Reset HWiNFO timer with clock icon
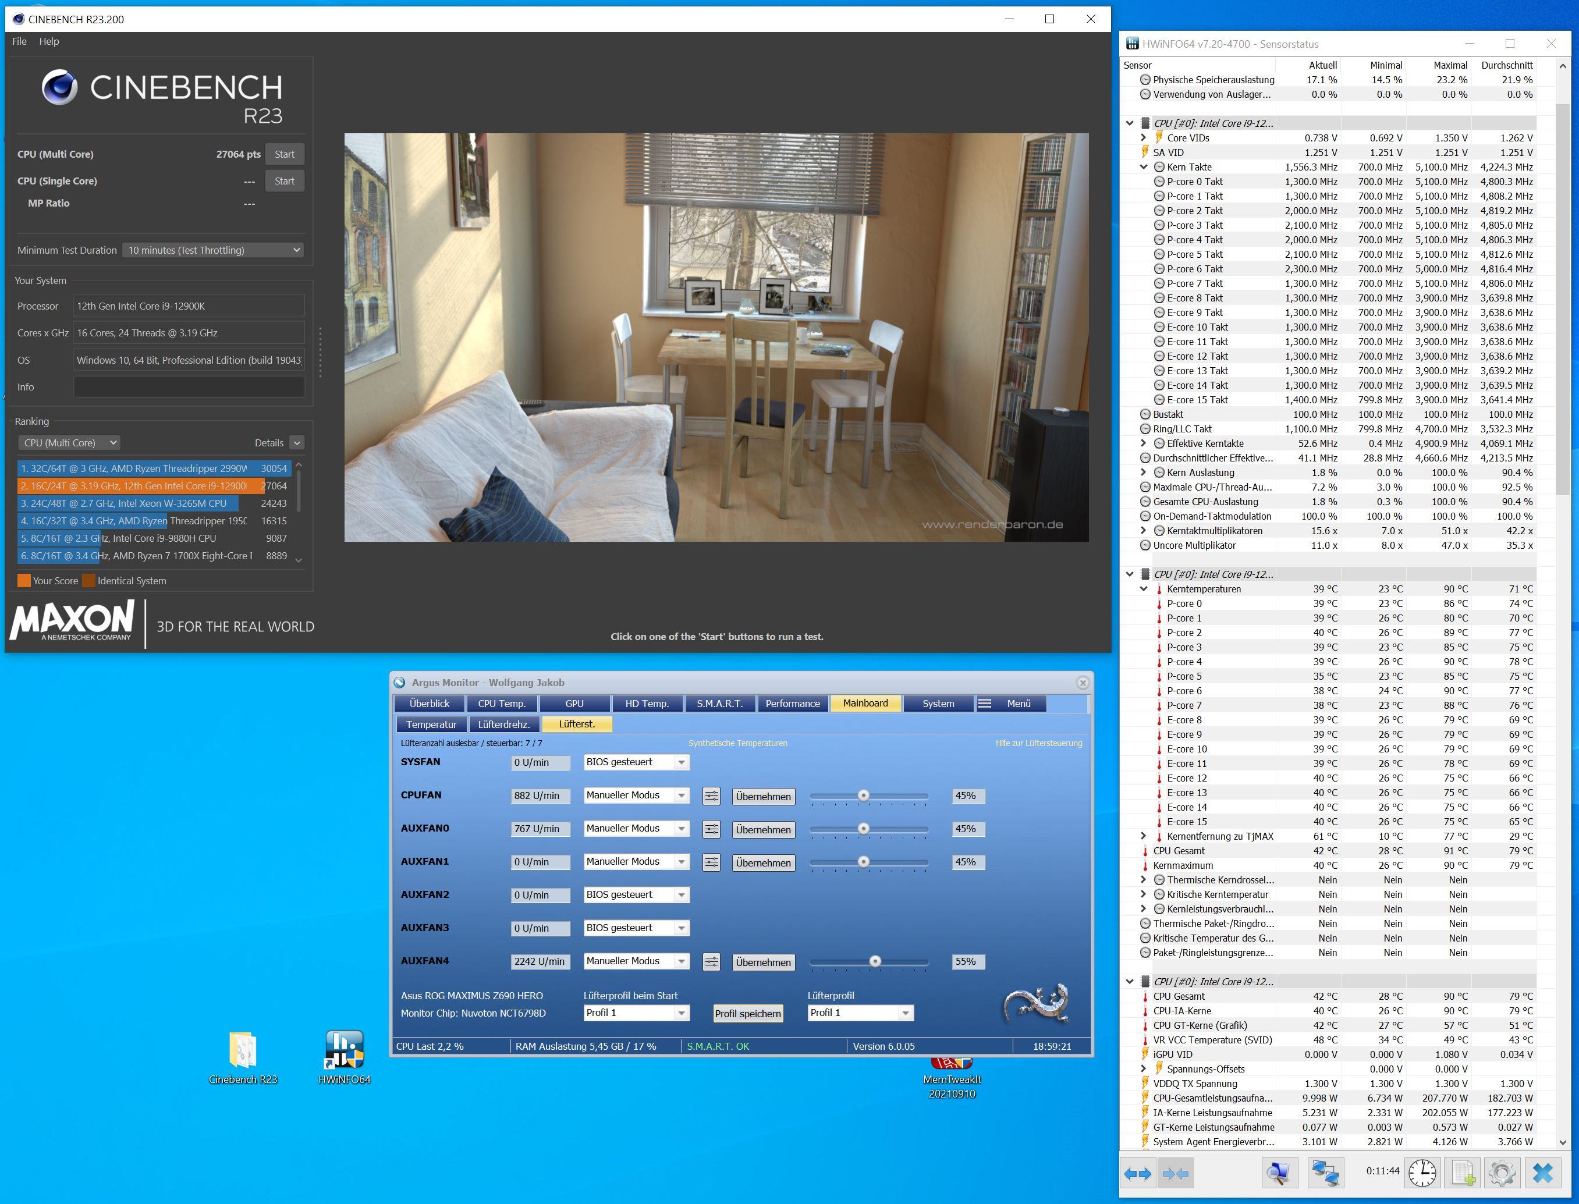The width and height of the screenshot is (1579, 1204). coord(1422,1174)
